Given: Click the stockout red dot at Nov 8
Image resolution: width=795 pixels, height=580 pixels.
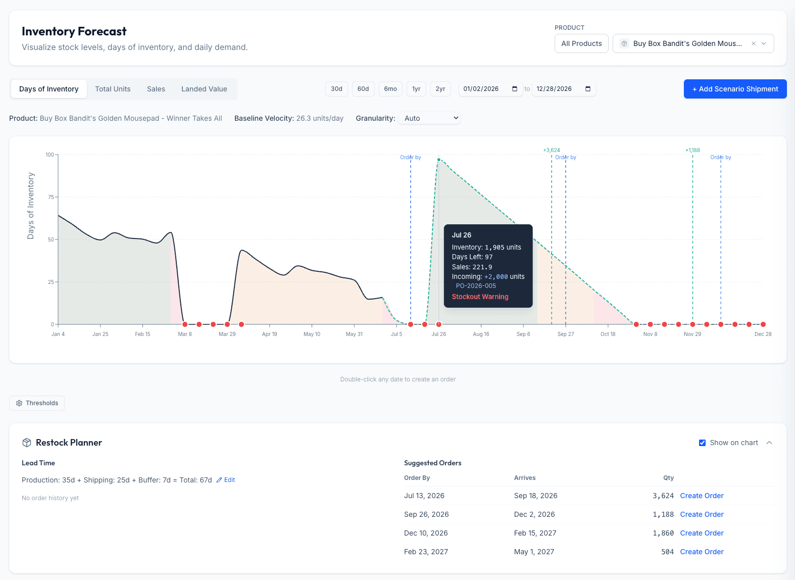Looking at the screenshot, I should pyautogui.click(x=651, y=324).
